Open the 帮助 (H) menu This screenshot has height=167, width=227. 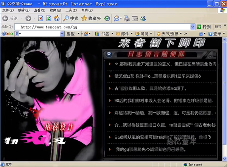[87, 10]
